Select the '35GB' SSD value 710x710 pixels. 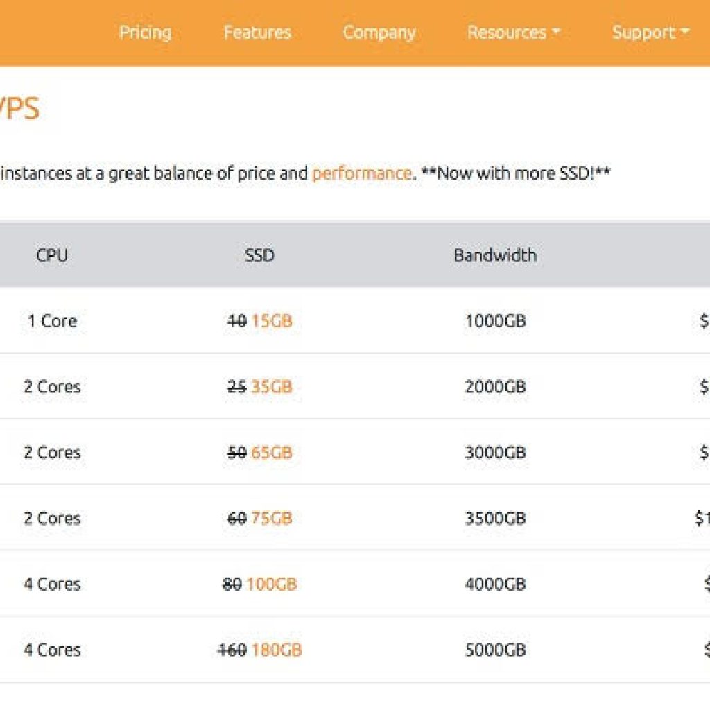point(272,387)
